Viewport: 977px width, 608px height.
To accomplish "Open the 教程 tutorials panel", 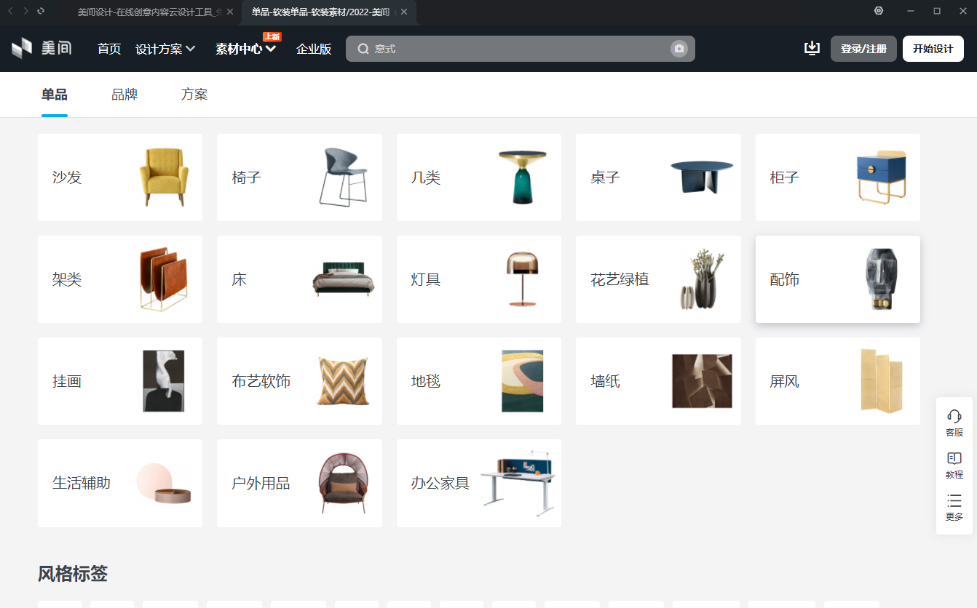I will point(954,463).
